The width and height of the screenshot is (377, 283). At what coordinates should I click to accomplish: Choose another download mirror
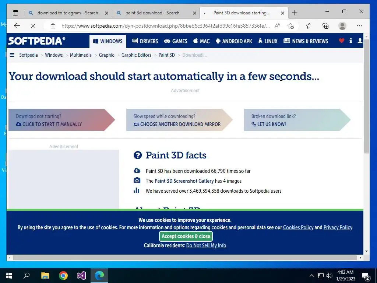point(179,120)
